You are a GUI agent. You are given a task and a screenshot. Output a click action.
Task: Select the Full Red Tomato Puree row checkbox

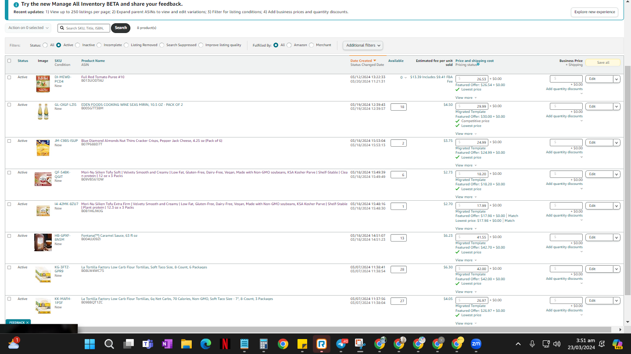point(9,77)
